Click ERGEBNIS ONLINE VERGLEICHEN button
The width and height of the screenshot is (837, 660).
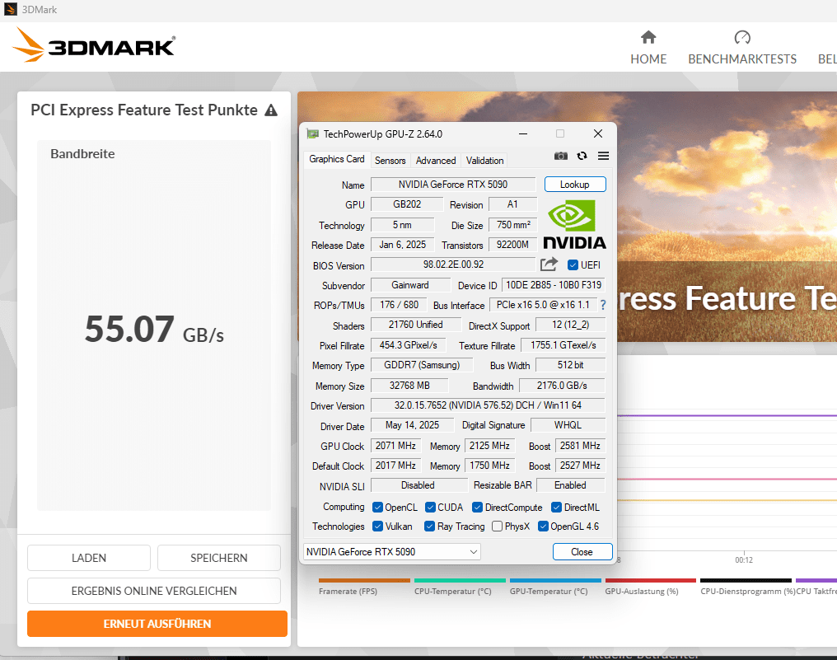(x=154, y=591)
